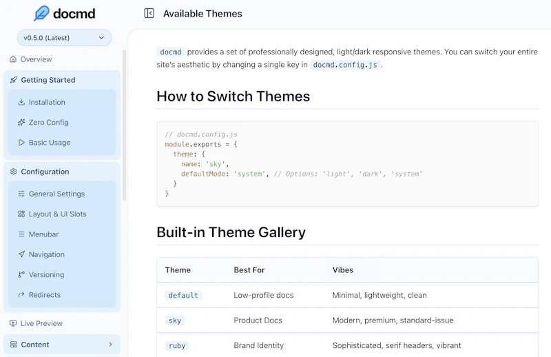The width and height of the screenshot is (551, 357).
Task: Click the Vibes column header
Action: click(x=342, y=269)
